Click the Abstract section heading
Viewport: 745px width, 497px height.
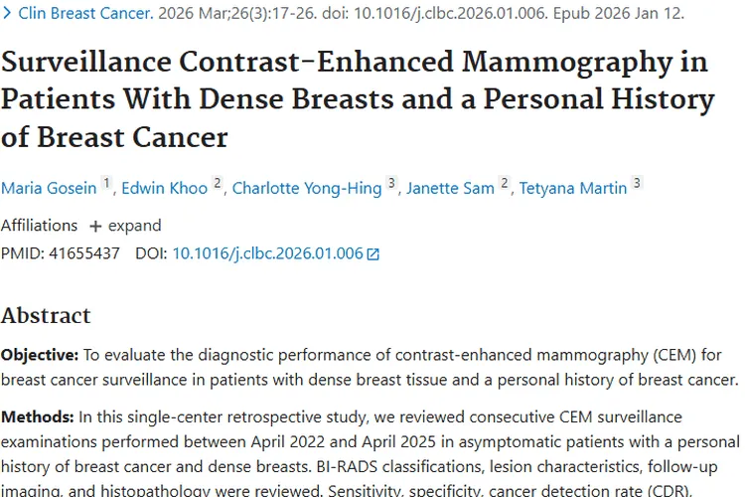pyautogui.click(x=46, y=316)
